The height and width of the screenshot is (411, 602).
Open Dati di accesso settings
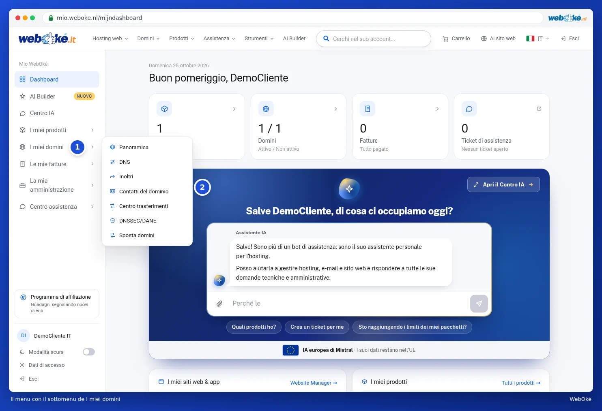point(42,365)
